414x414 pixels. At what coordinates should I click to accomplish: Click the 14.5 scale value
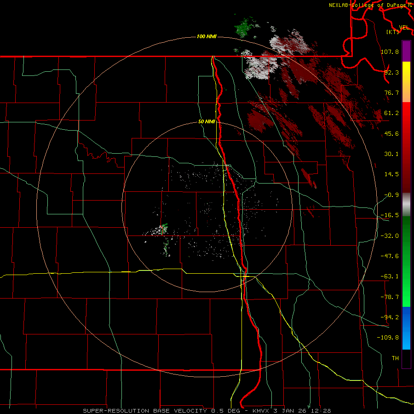point(391,174)
